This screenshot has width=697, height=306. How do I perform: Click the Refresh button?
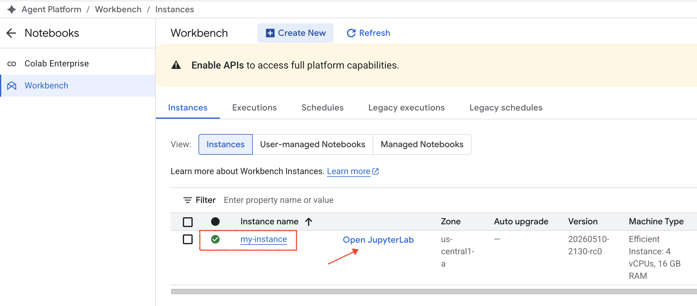tap(368, 33)
